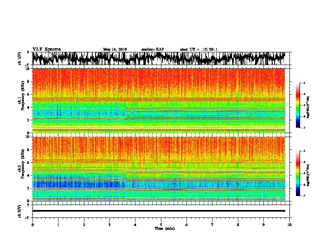Click the ch.2 frequency axis "8" tick label
This screenshot has height=252, width=326.
[29, 149]
